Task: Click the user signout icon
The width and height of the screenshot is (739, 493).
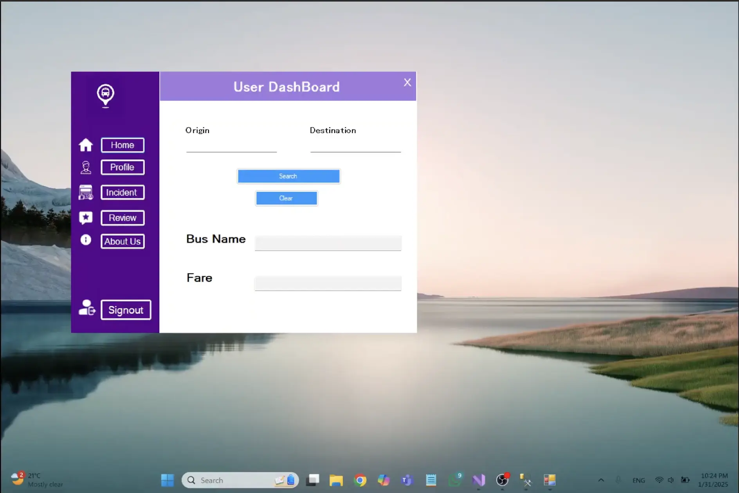Action: tap(87, 308)
